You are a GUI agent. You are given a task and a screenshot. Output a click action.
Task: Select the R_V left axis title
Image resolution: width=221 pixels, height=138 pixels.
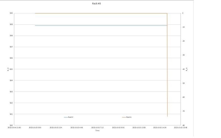point(8,69)
